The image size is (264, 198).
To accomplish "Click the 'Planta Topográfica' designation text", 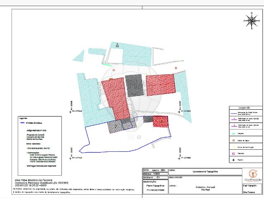I will pyautogui.click(x=156, y=186).
